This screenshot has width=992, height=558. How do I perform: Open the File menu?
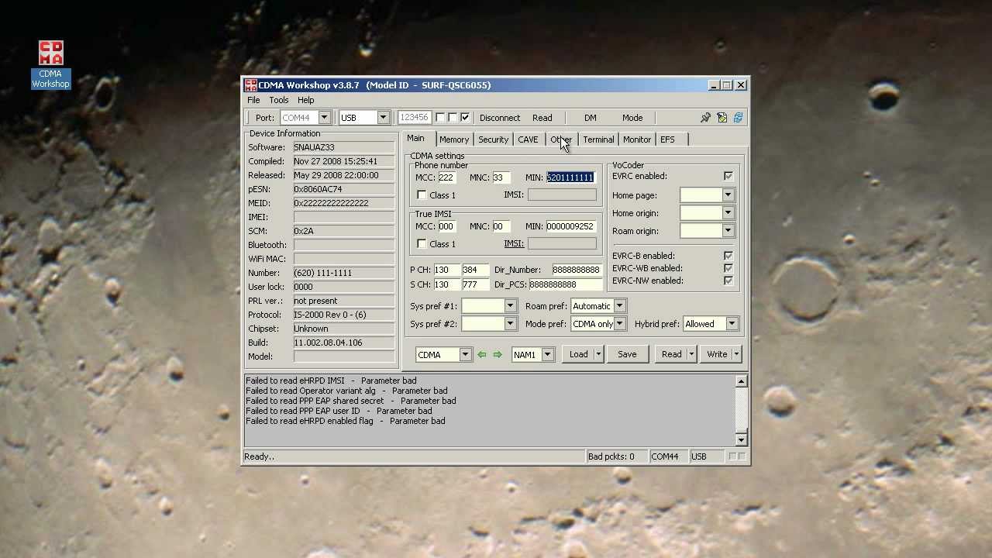click(x=253, y=100)
